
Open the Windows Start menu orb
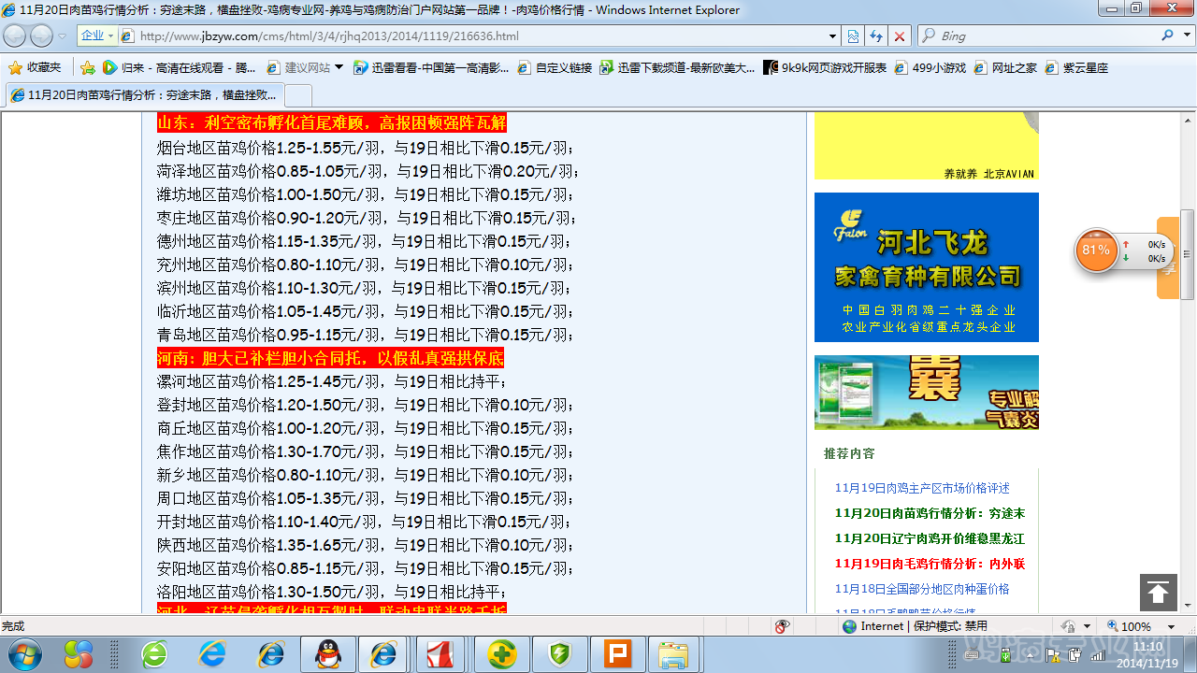(x=24, y=654)
